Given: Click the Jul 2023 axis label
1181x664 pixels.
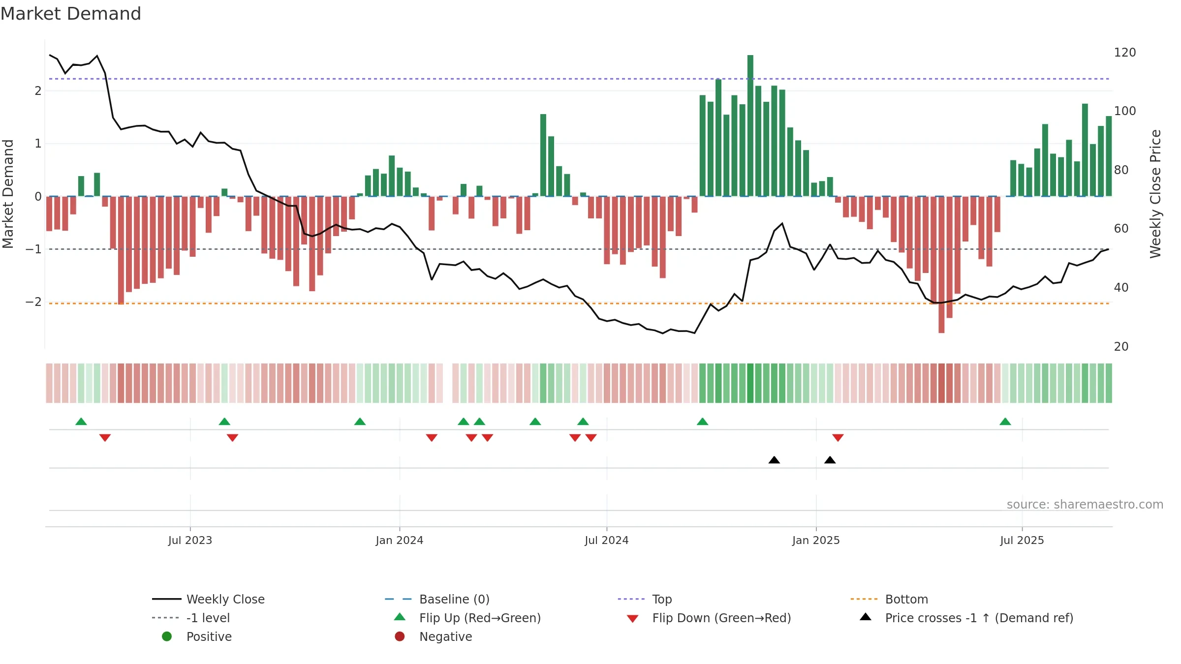Looking at the screenshot, I should (190, 540).
